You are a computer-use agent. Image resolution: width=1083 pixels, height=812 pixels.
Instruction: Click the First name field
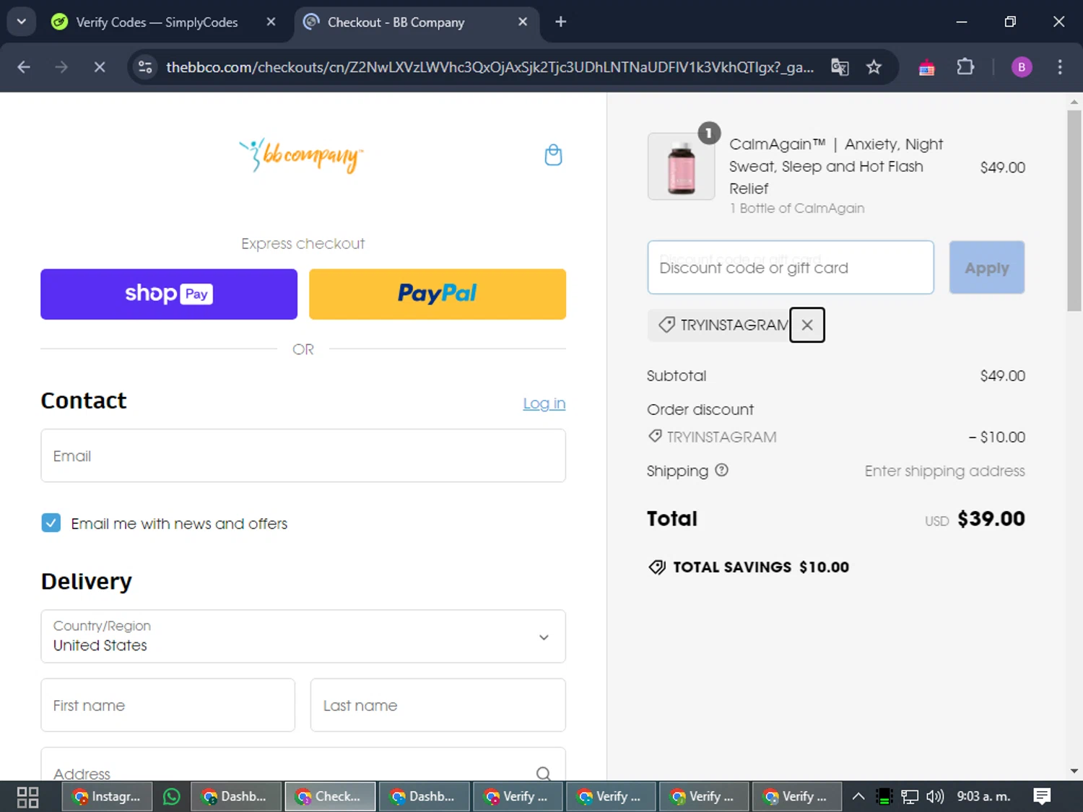pos(168,704)
